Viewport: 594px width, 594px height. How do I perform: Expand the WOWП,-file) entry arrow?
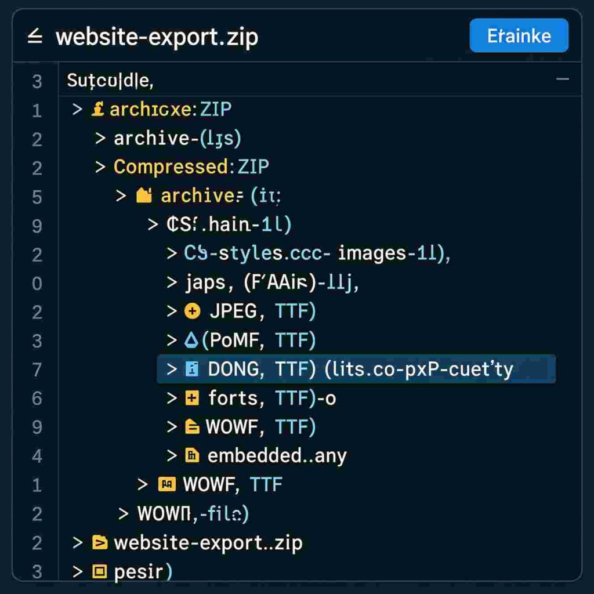point(123,513)
